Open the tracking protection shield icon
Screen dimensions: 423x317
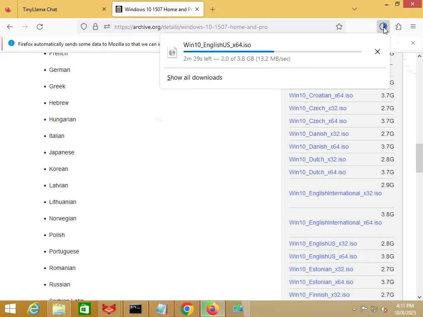click(x=84, y=27)
